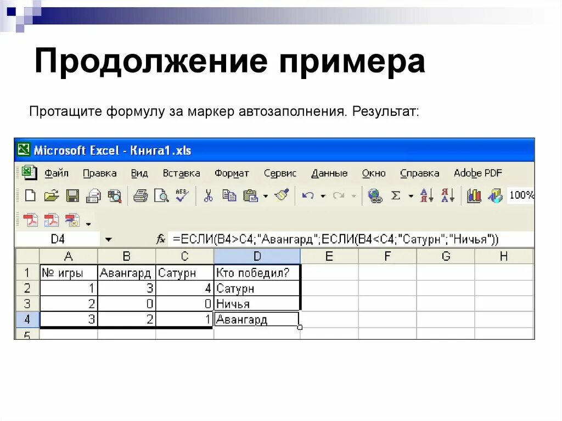Open the Вид menu
The width and height of the screenshot is (562, 421).
pos(139,173)
